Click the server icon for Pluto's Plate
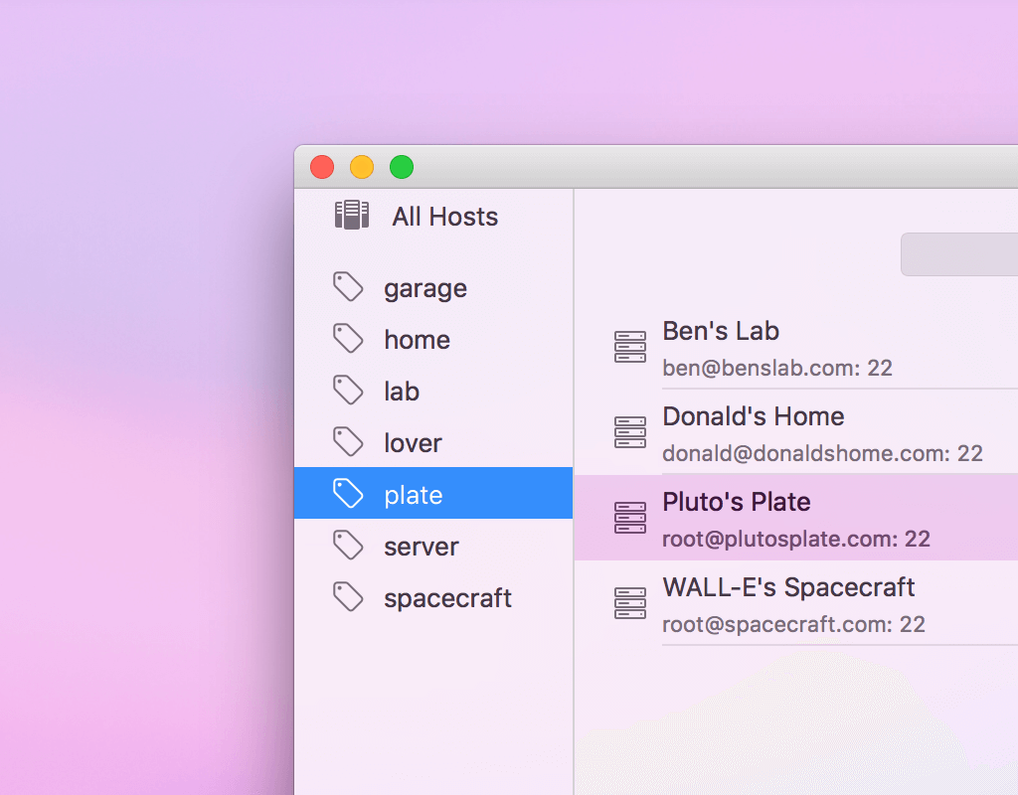 click(x=629, y=517)
